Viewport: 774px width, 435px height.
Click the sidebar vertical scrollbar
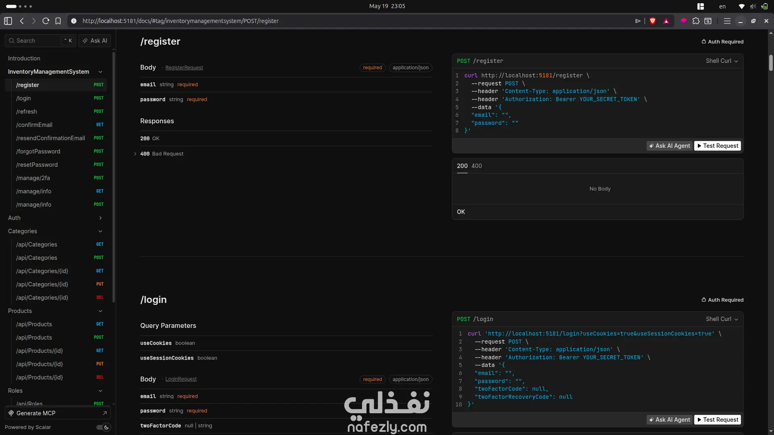point(114,177)
